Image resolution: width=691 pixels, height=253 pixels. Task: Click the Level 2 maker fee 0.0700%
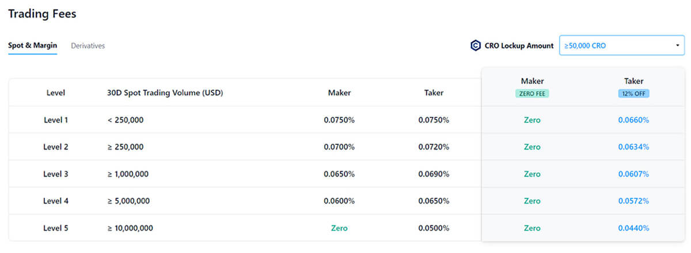point(339,147)
